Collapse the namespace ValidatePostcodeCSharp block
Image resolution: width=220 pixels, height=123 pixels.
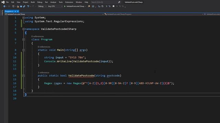point(24,29)
